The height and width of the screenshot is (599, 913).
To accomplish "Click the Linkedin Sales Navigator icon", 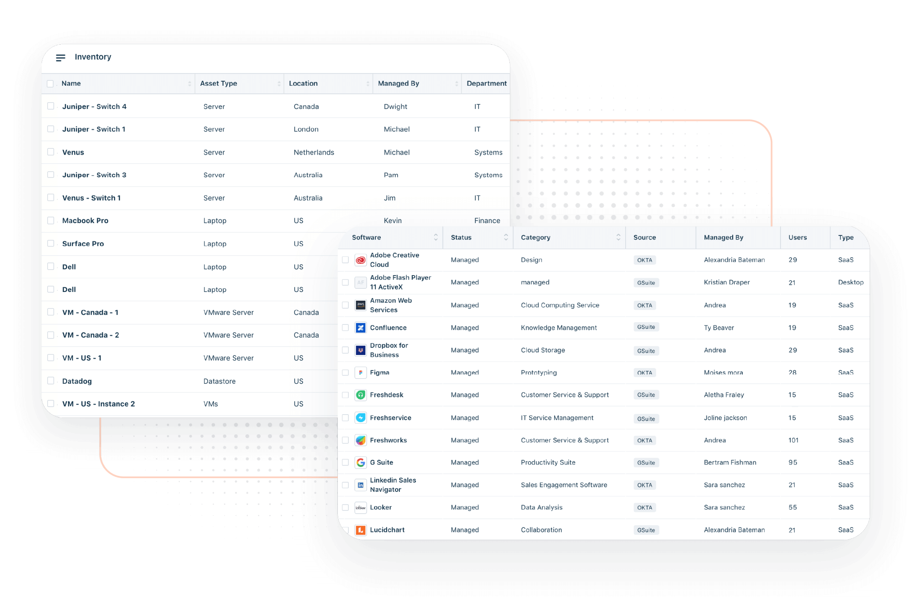I will 361,485.
